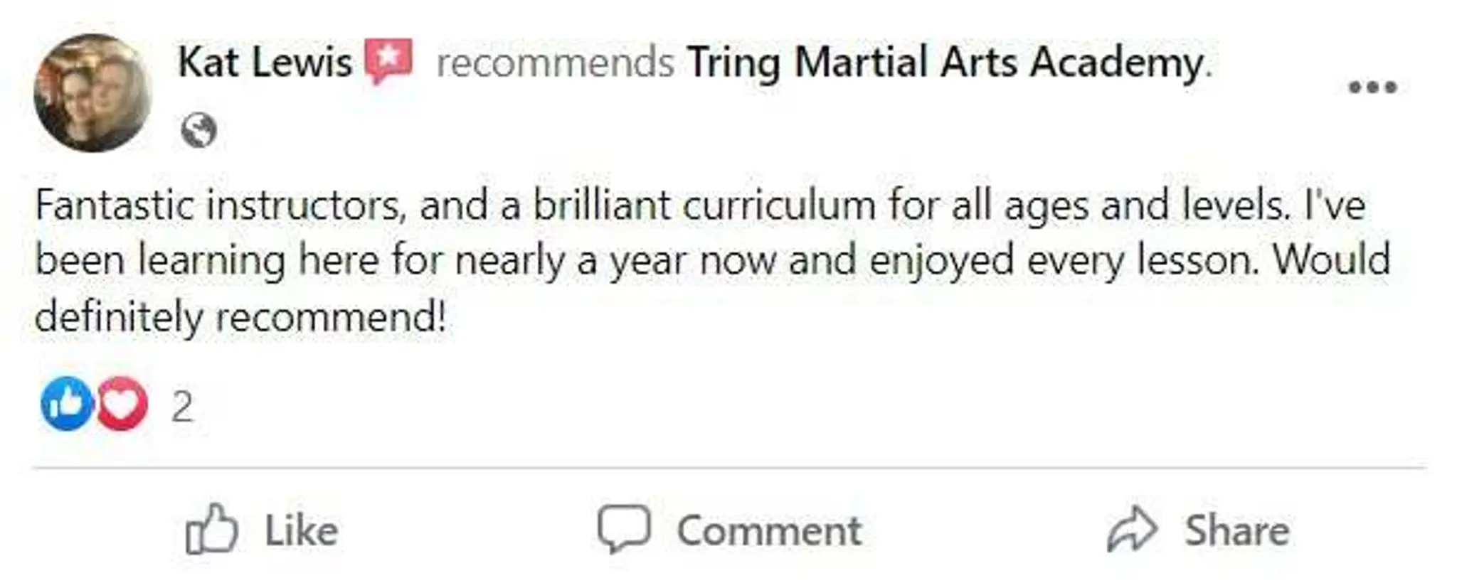Click the globe public privacy icon

click(x=201, y=130)
